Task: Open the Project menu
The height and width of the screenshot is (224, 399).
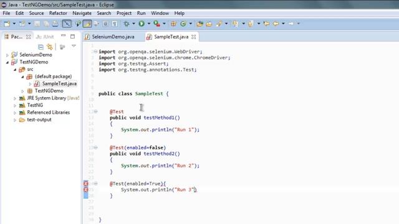Action: [x=124, y=13]
